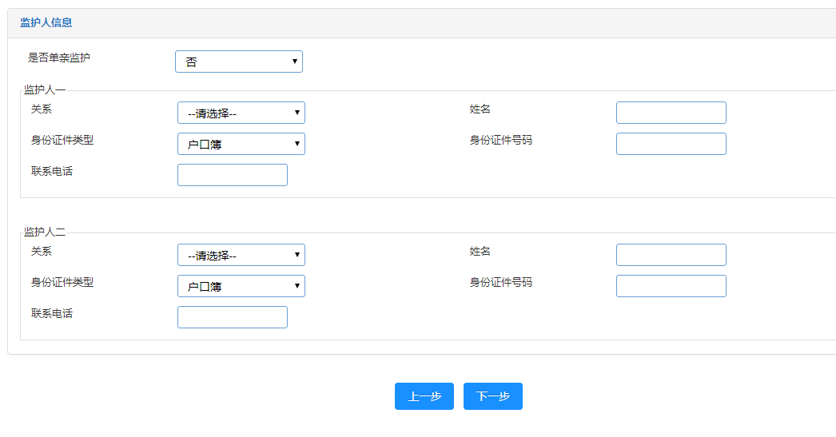
Task: Click the 联系电话 input for 监护人一
Action: [x=232, y=175]
